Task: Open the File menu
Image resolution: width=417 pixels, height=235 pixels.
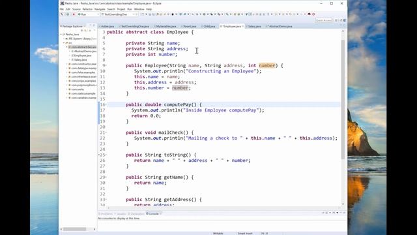Action: coord(62,9)
